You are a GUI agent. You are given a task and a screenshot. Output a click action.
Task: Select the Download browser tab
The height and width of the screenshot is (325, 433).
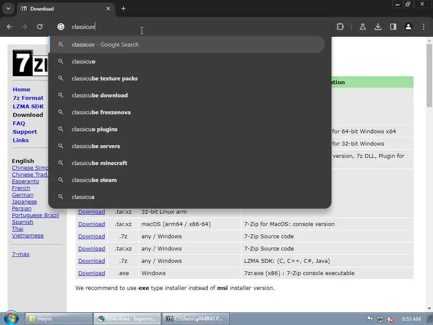pos(66,8)
